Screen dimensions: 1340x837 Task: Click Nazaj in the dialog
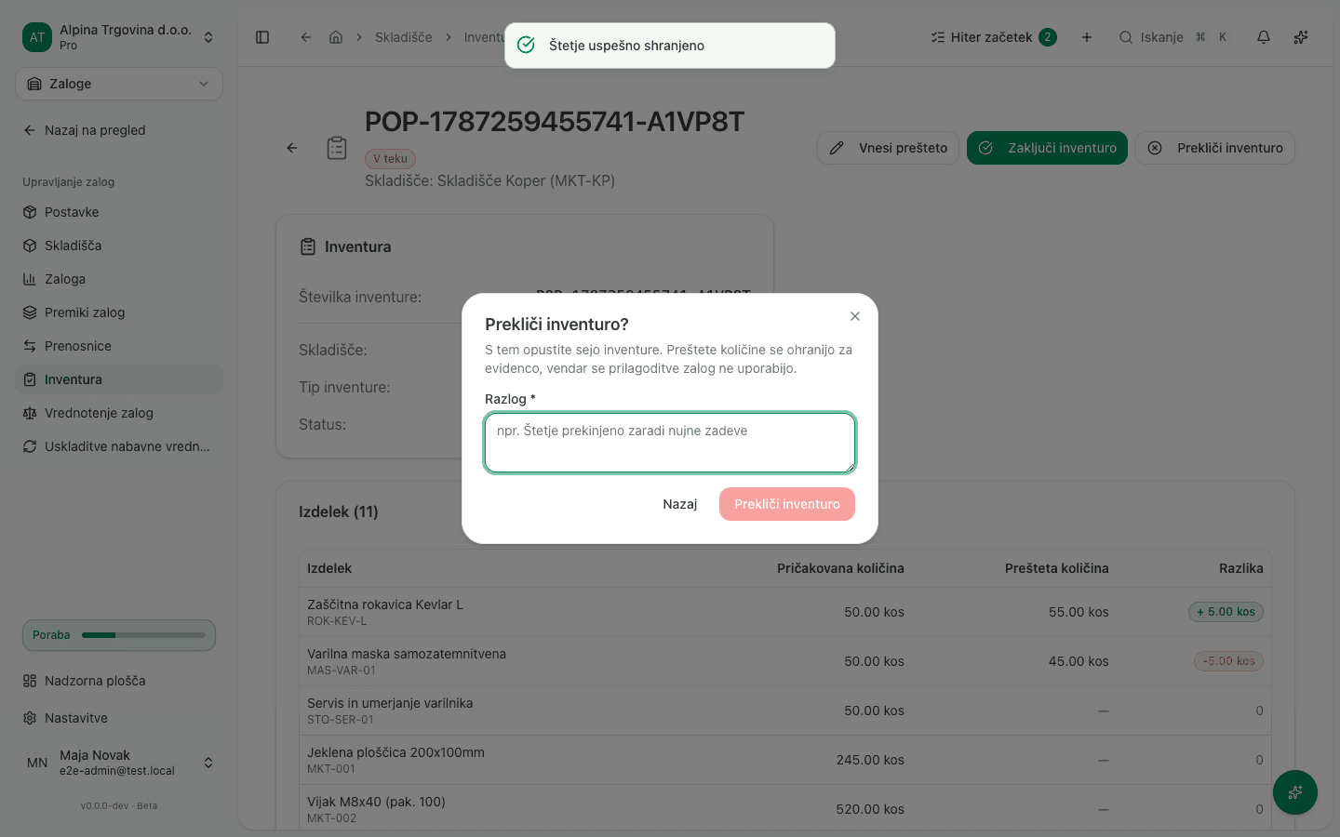coord(680,504)
